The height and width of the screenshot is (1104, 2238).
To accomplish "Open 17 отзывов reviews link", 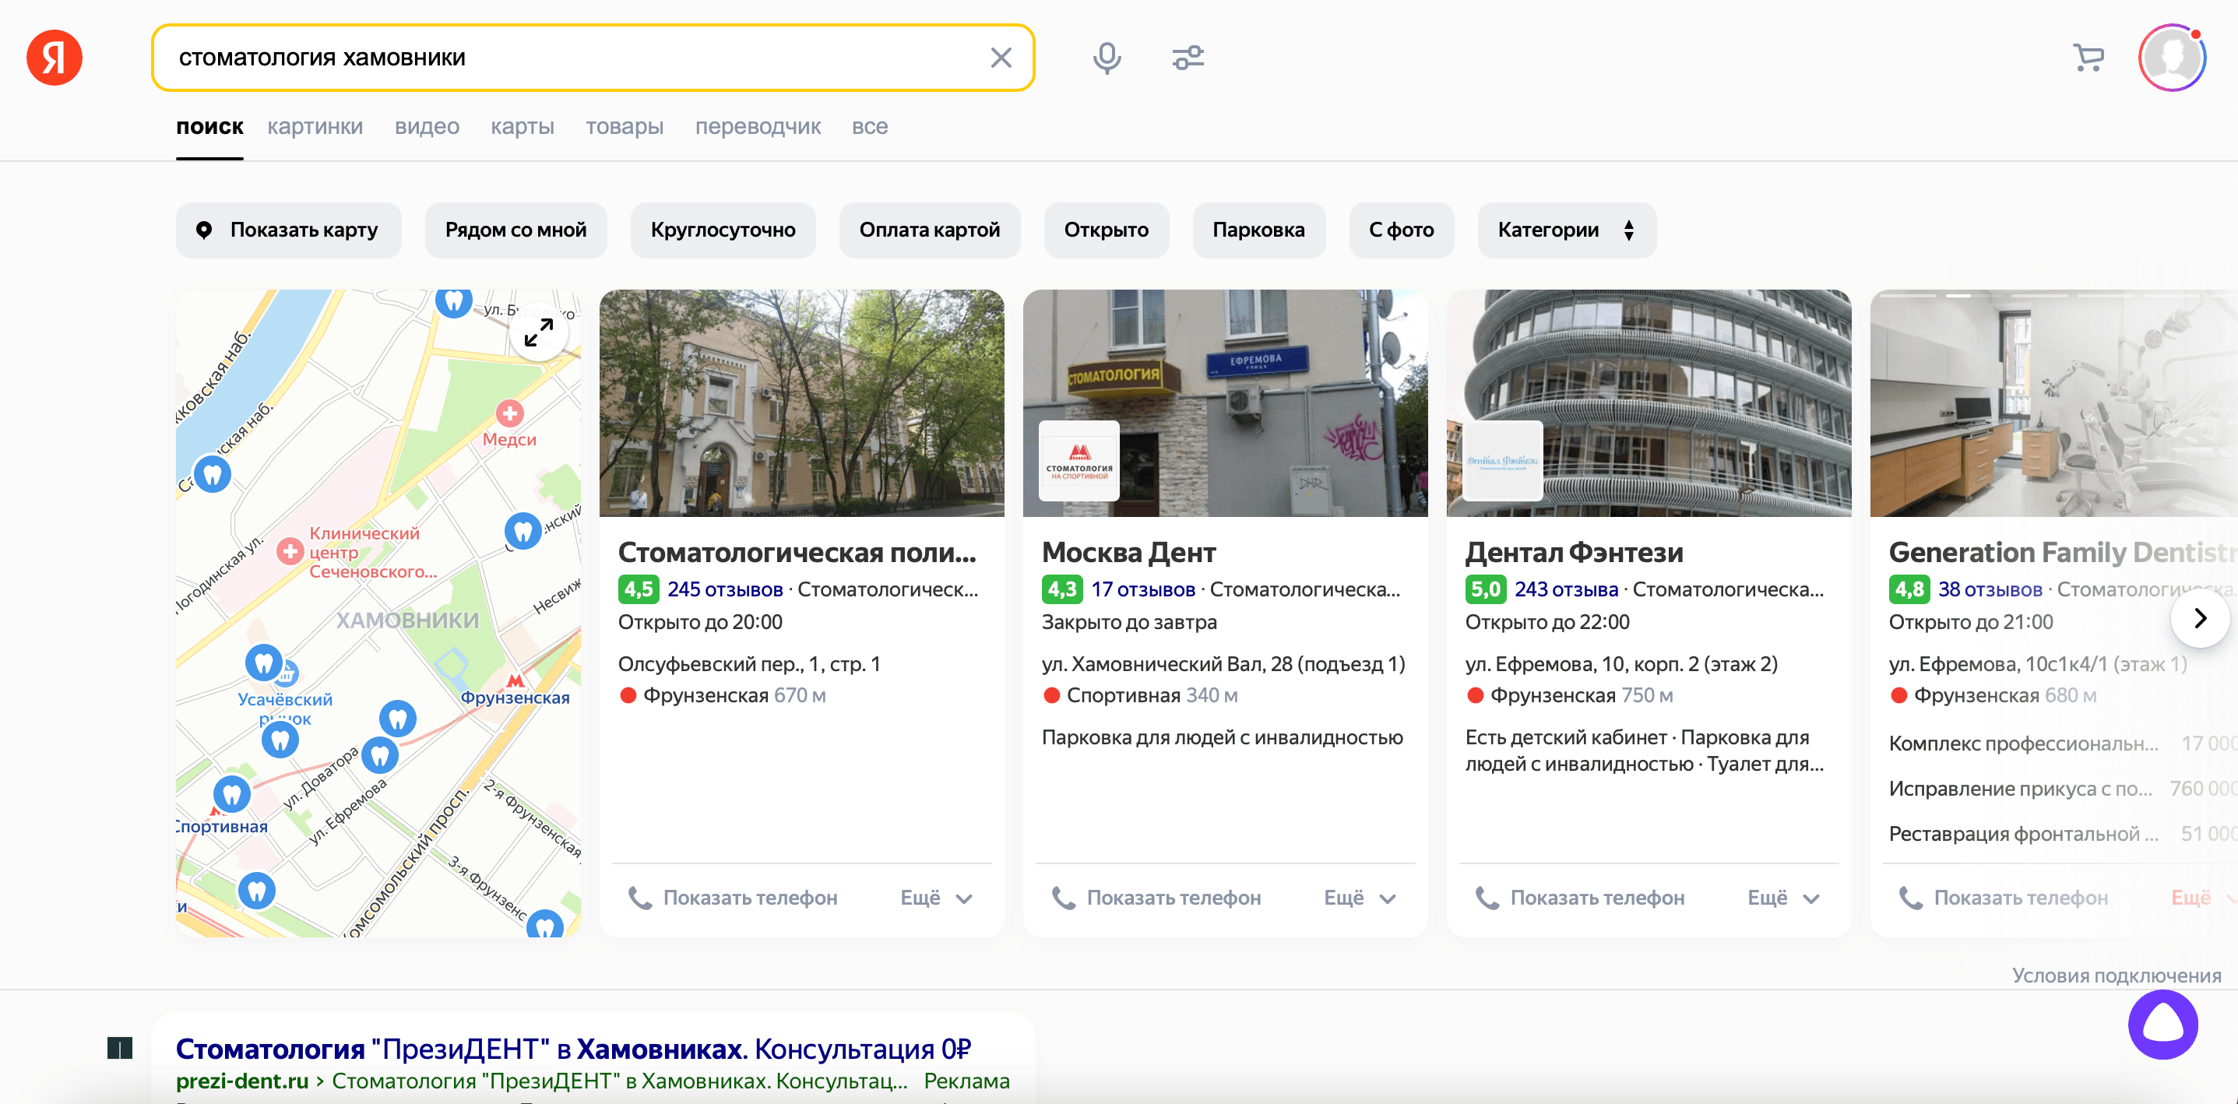I will (x=1142, y=589).
